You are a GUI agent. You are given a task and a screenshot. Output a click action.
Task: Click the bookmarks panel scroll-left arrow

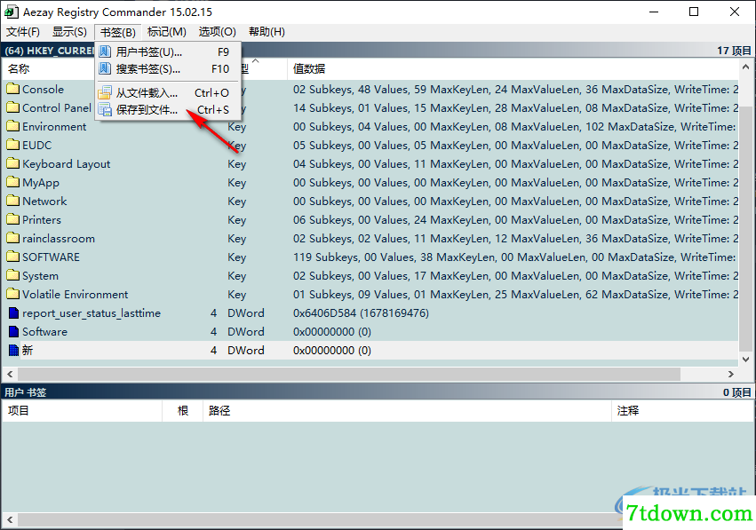10,520
